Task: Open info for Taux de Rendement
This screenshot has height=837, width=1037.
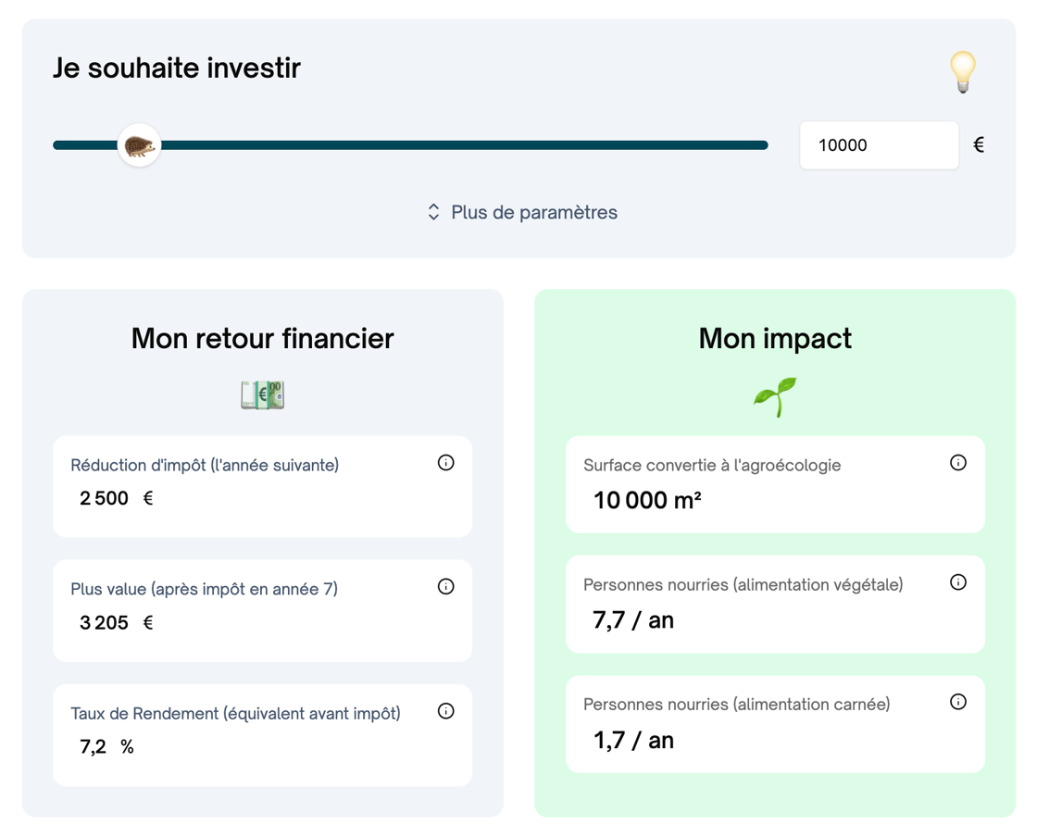Action: tap(445, 711)
